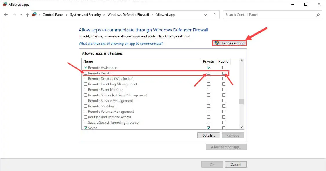Enable Public for Remote Assistance
The height and width of the screenshot is (171, 326).
coord(224,67)
